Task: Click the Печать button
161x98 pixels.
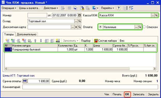Action: 117,94
